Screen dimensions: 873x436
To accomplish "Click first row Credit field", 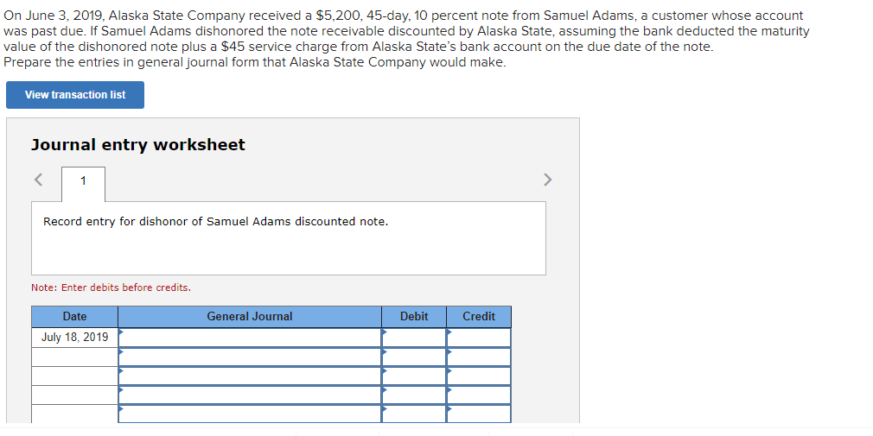I will tap(479, 338).
